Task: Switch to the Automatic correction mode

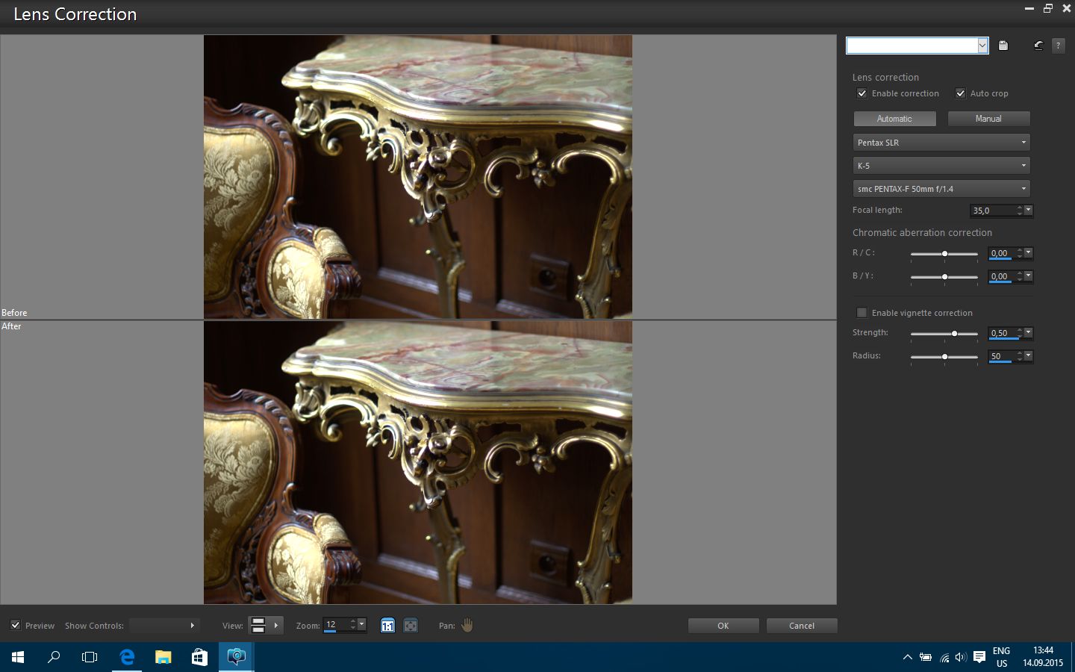Action: (894, 119)
